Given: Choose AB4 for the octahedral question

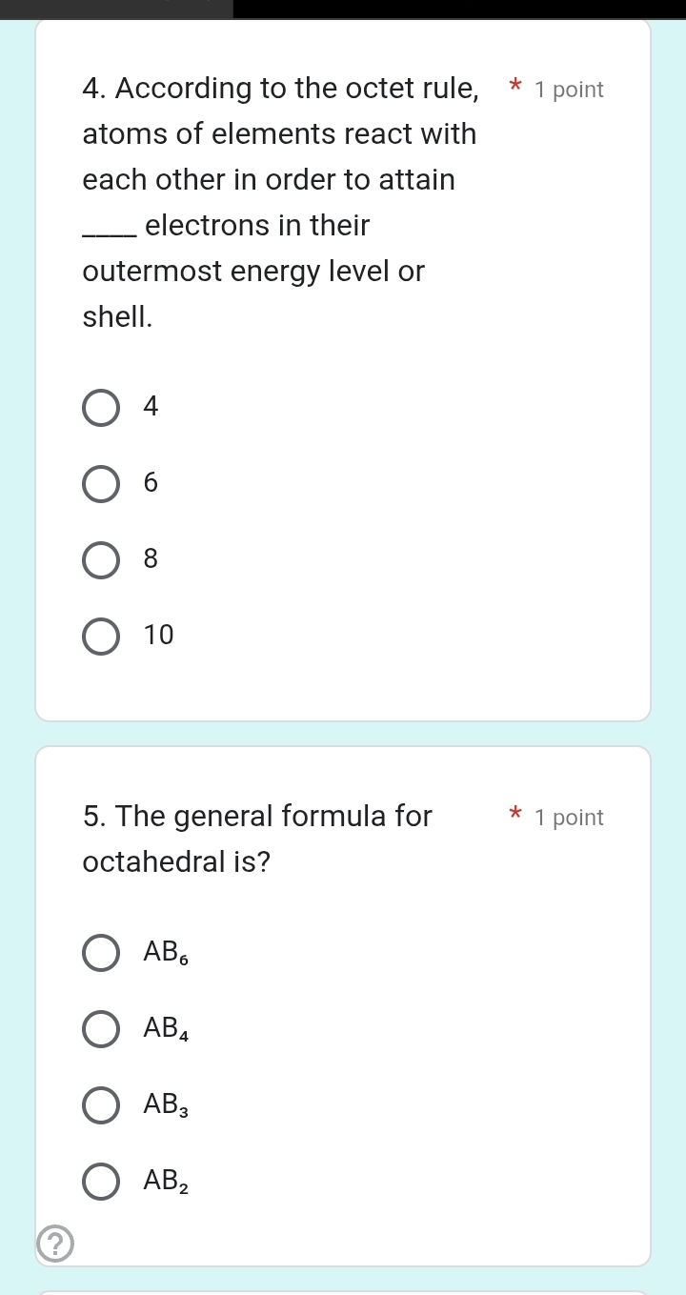Looking at the screenshot, I should (100, 1028).
